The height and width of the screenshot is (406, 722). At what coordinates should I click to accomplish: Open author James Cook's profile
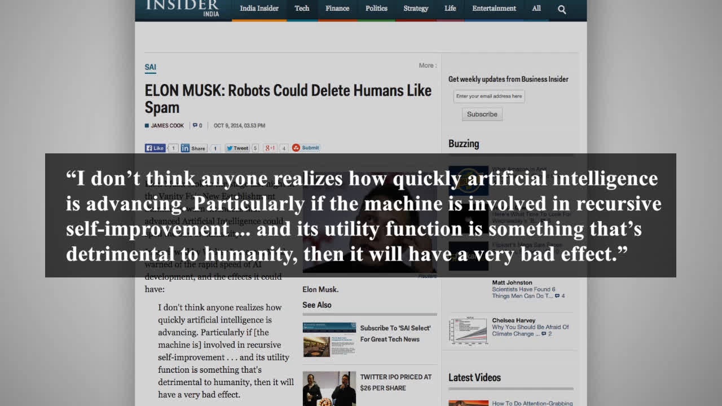[167, 126]
